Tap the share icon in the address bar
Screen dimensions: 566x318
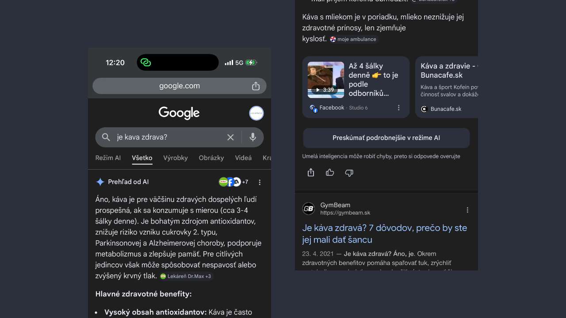pyautogui.click(x=256, y=86)
